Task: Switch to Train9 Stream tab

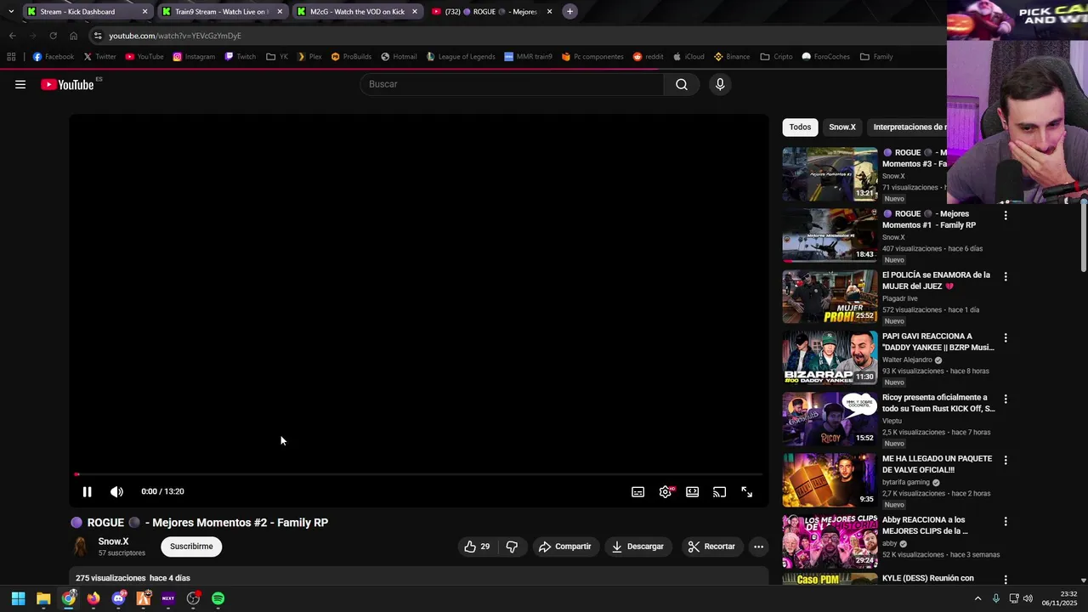Action: 223,12
